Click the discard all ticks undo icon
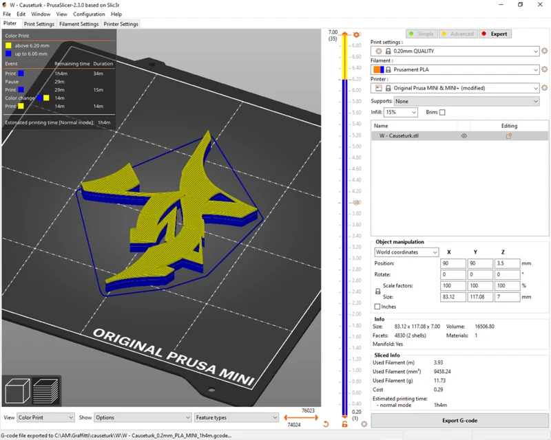Viewport: 551px width, 440px height. (x=326, y=424)
